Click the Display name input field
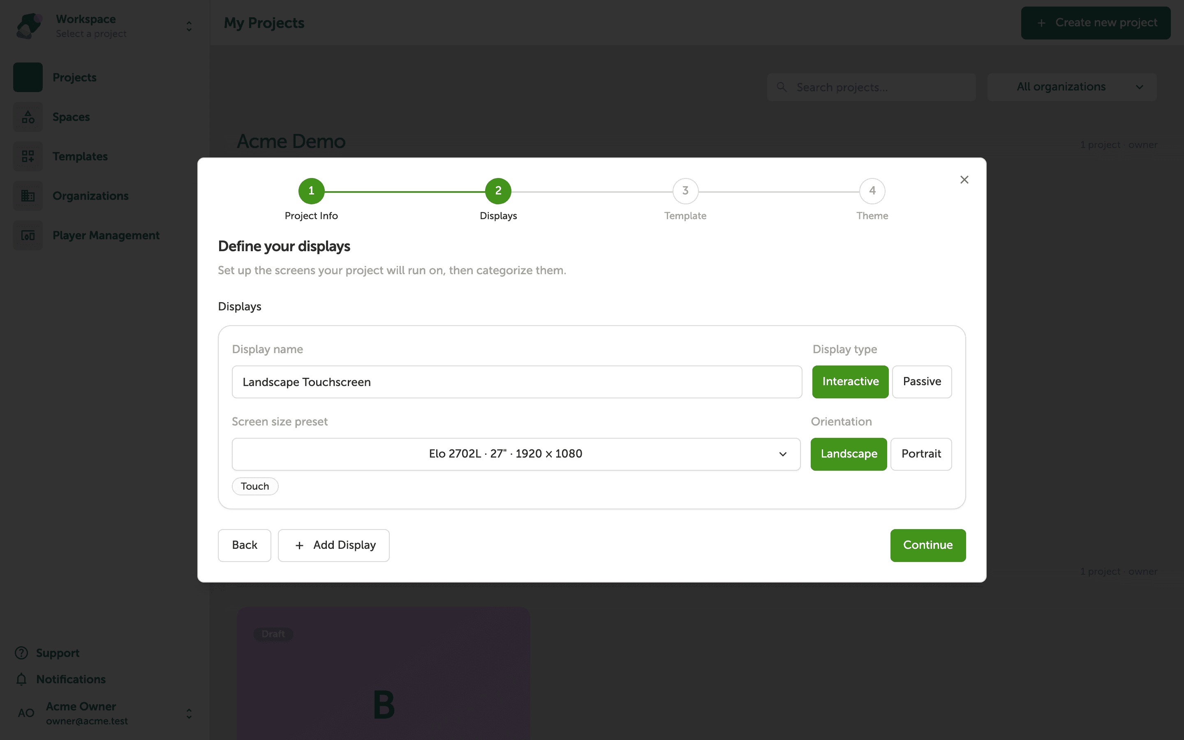The height and width of the screenshot is (740, 1184). 517,382
